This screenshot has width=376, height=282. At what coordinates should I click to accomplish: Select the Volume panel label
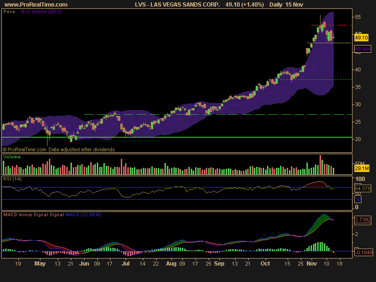point(12,157)
